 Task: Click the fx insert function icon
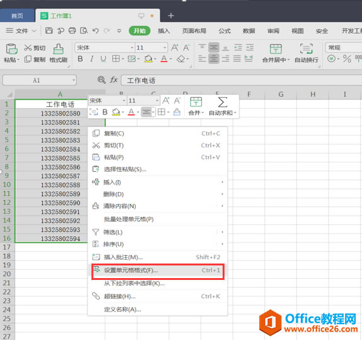coord(114,80)
